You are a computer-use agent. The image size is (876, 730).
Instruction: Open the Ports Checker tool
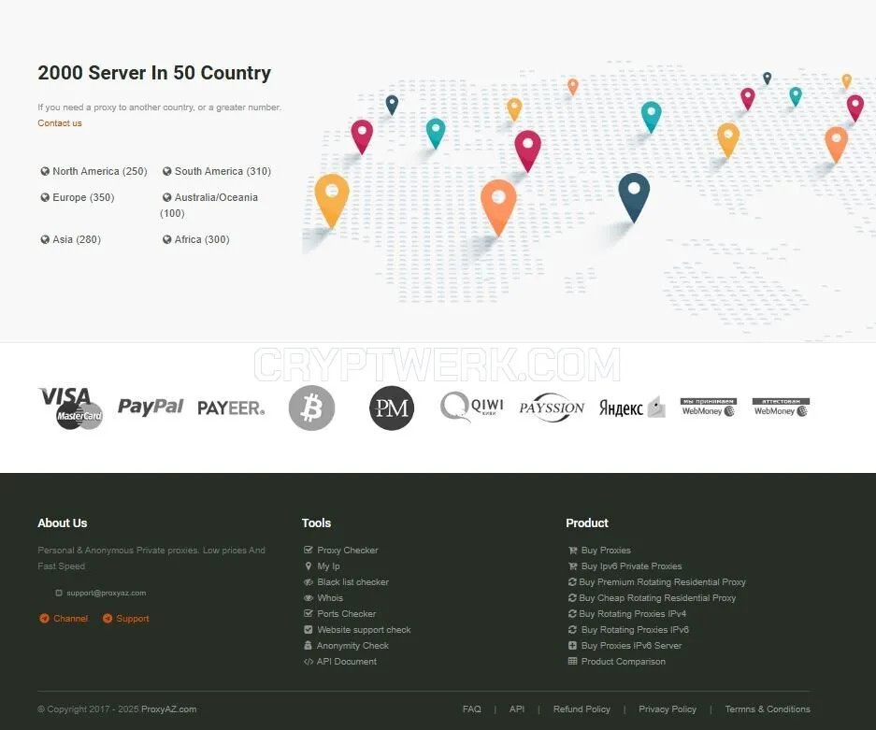point(346,614)
